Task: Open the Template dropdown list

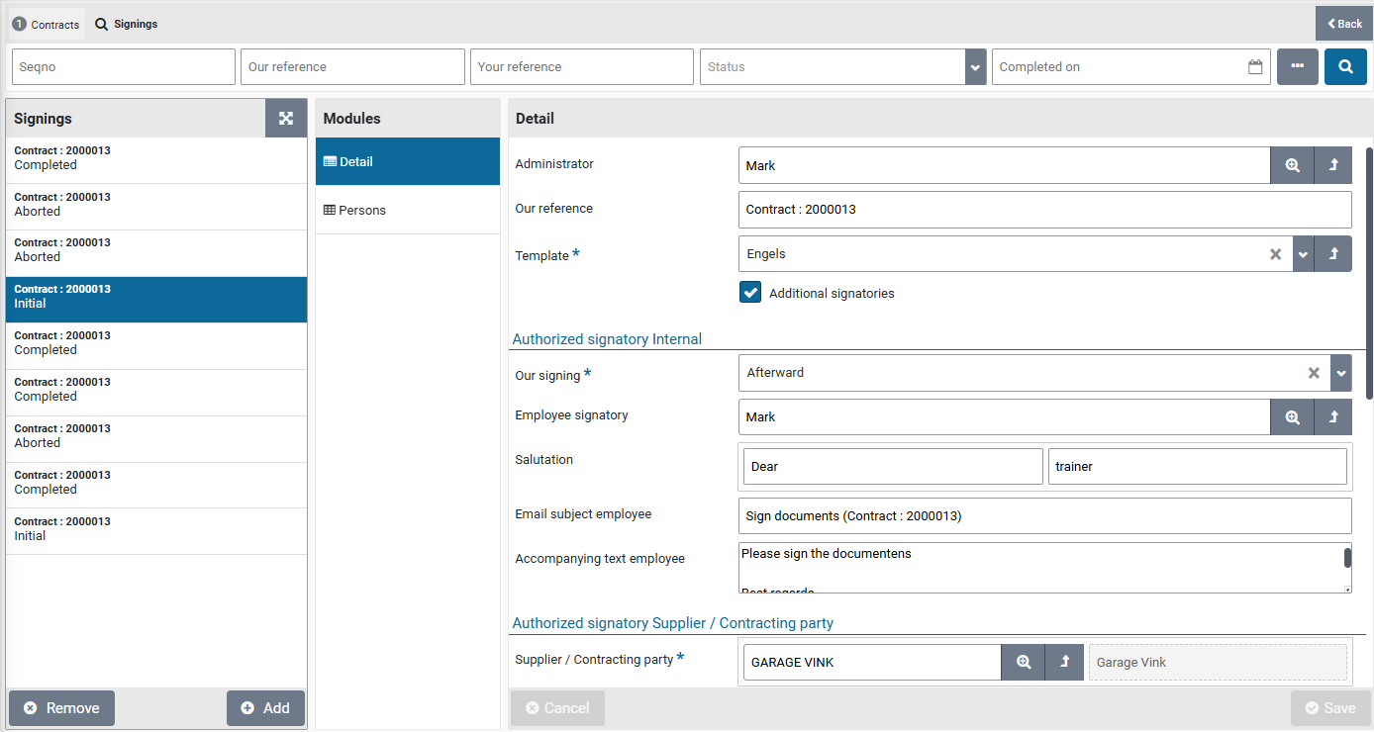Action: pyautogui.click(x=1304, y=254)
